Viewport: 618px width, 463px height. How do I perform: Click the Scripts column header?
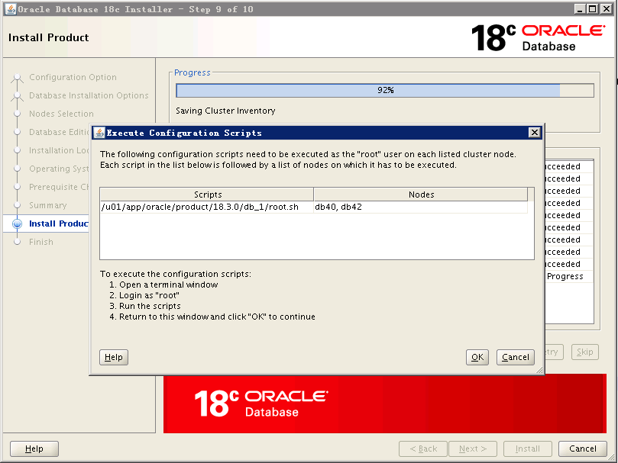coord(207,195)
